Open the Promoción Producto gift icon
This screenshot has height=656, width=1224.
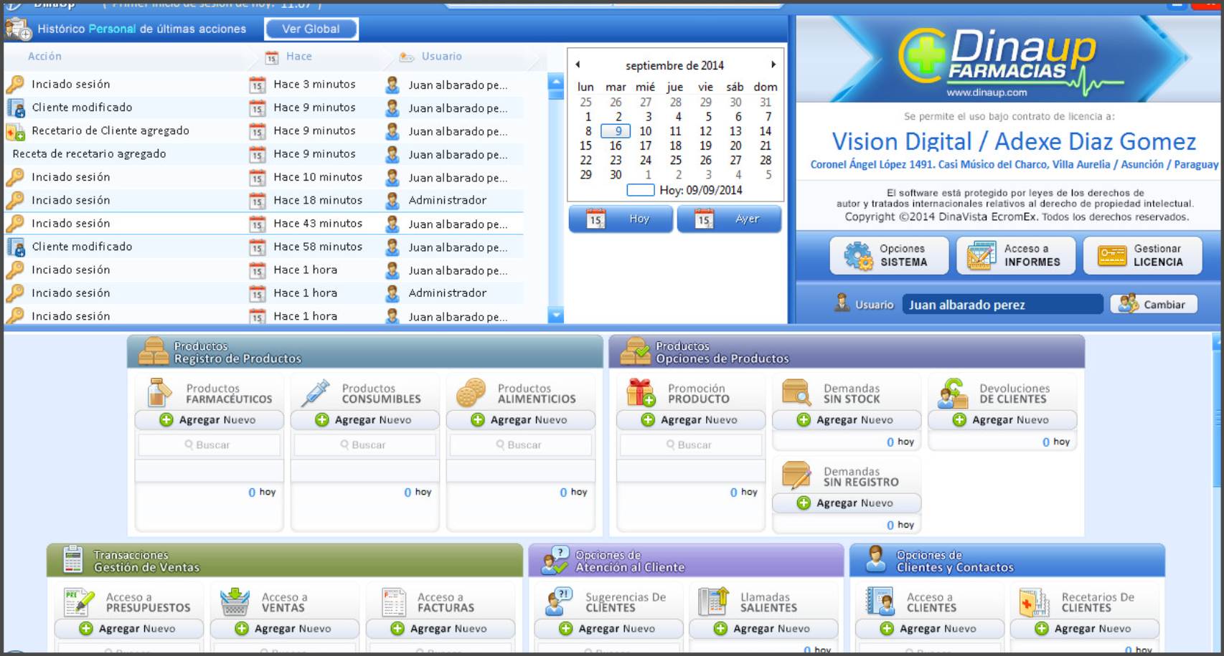pyautogui.click(x=641, y=391)
